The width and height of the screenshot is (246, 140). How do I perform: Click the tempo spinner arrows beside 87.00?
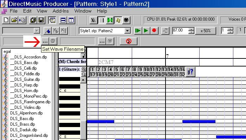[x=192, y=31]
